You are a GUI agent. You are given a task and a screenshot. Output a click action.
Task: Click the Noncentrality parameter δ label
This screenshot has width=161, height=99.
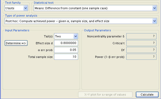pos(106,36)
